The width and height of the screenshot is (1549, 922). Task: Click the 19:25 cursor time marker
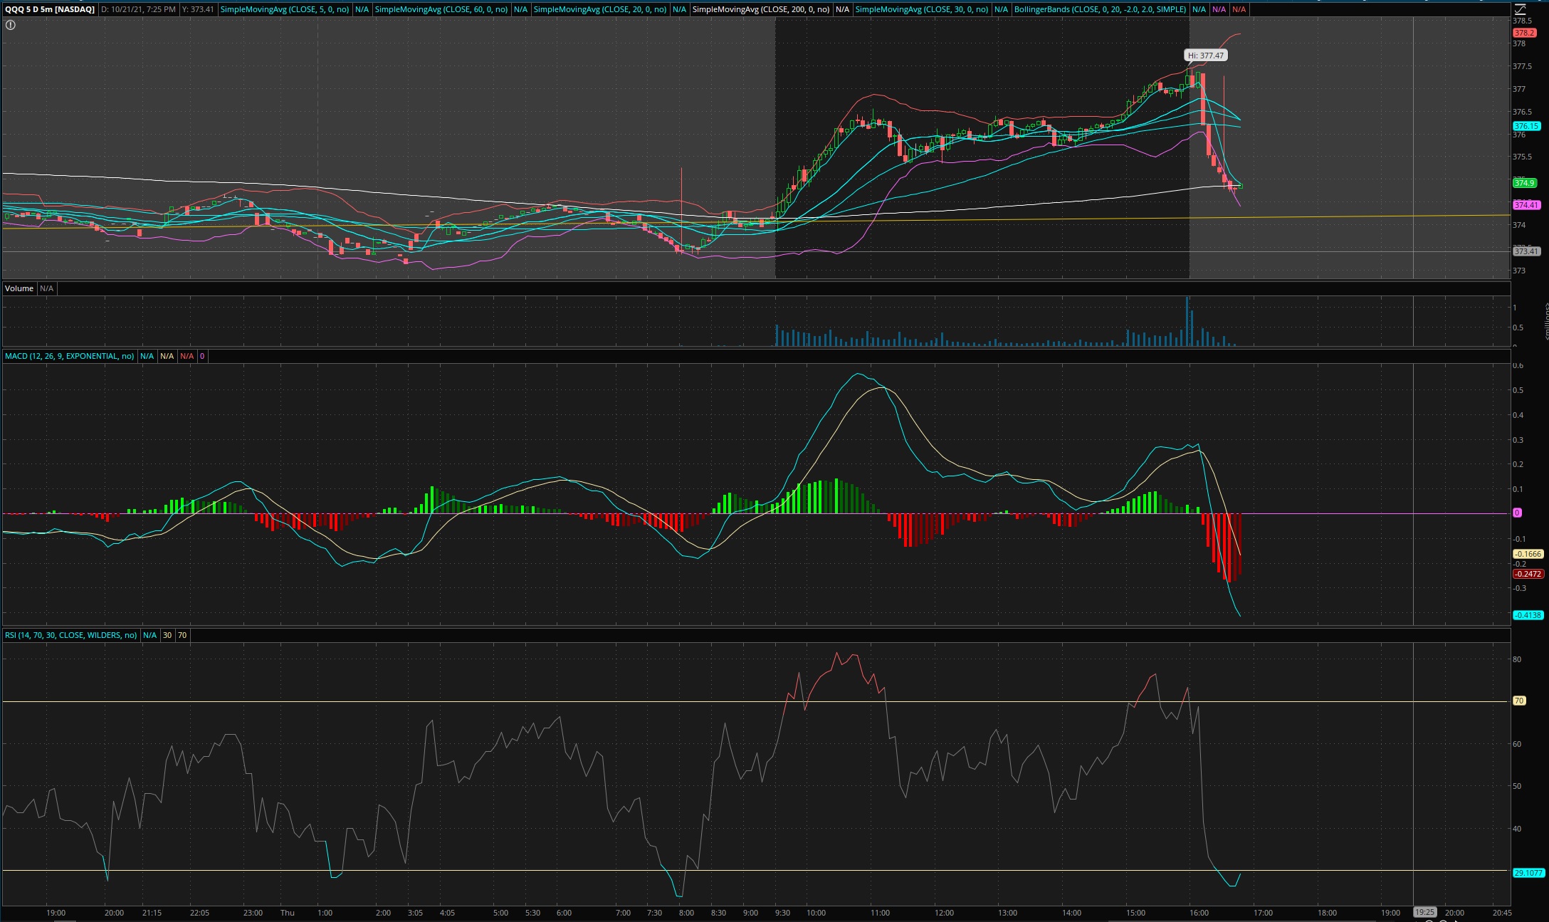[x=1424, y=912]
